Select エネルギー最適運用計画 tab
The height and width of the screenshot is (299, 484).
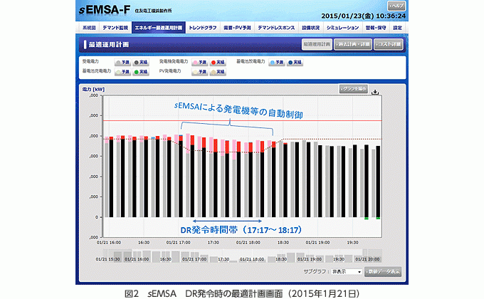[158, 28]
